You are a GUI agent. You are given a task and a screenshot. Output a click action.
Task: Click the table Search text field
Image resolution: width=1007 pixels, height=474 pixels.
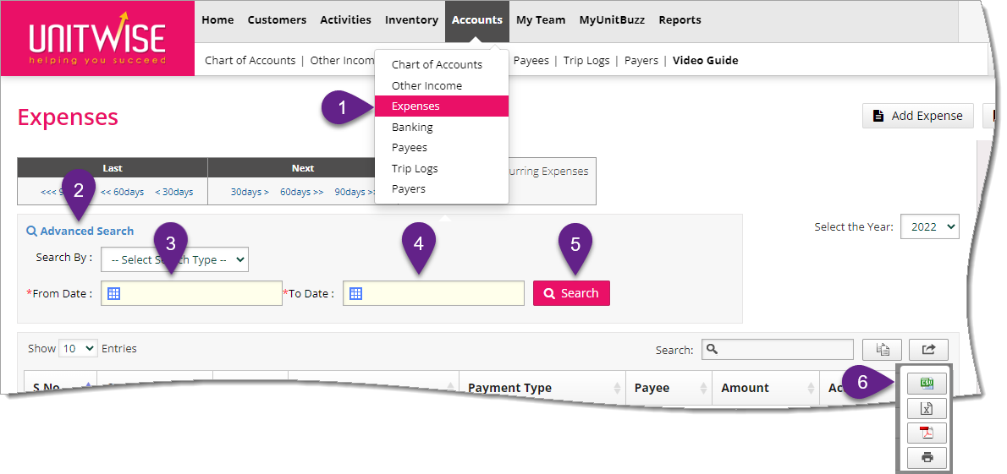point(777,349)
